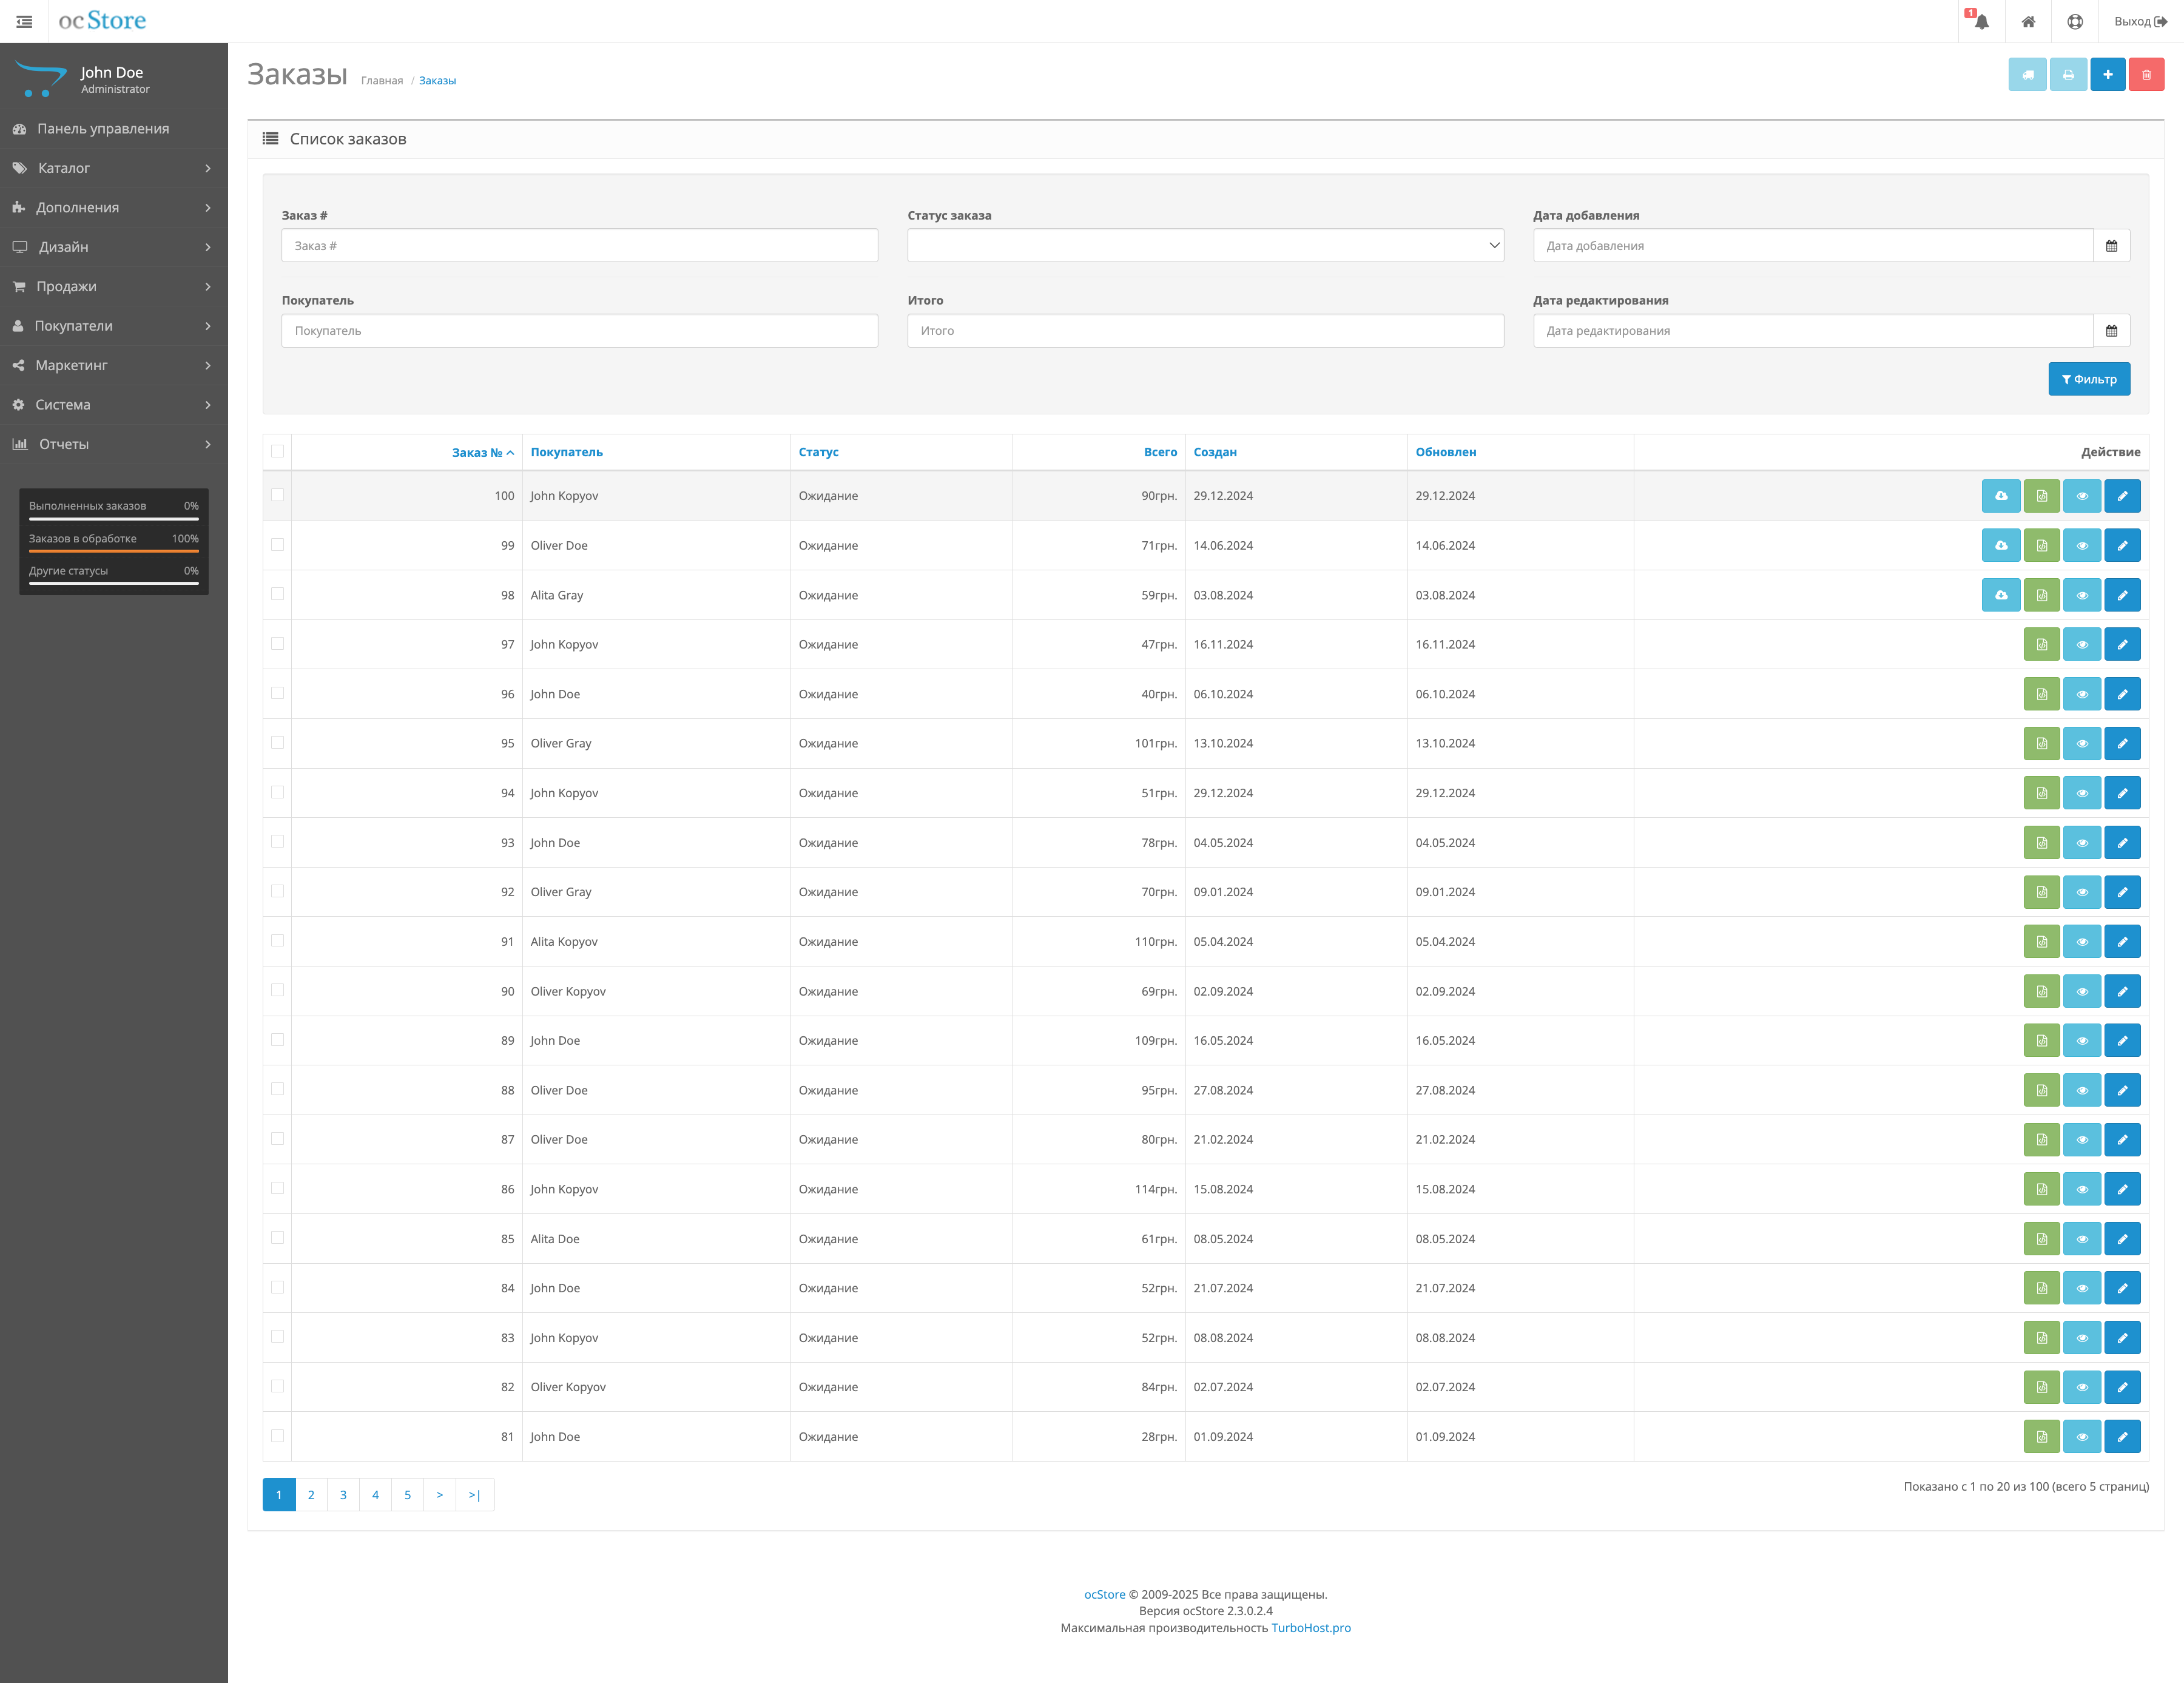
Task: Check the checkbox for order 98
Action: click(x=277, y=594)
